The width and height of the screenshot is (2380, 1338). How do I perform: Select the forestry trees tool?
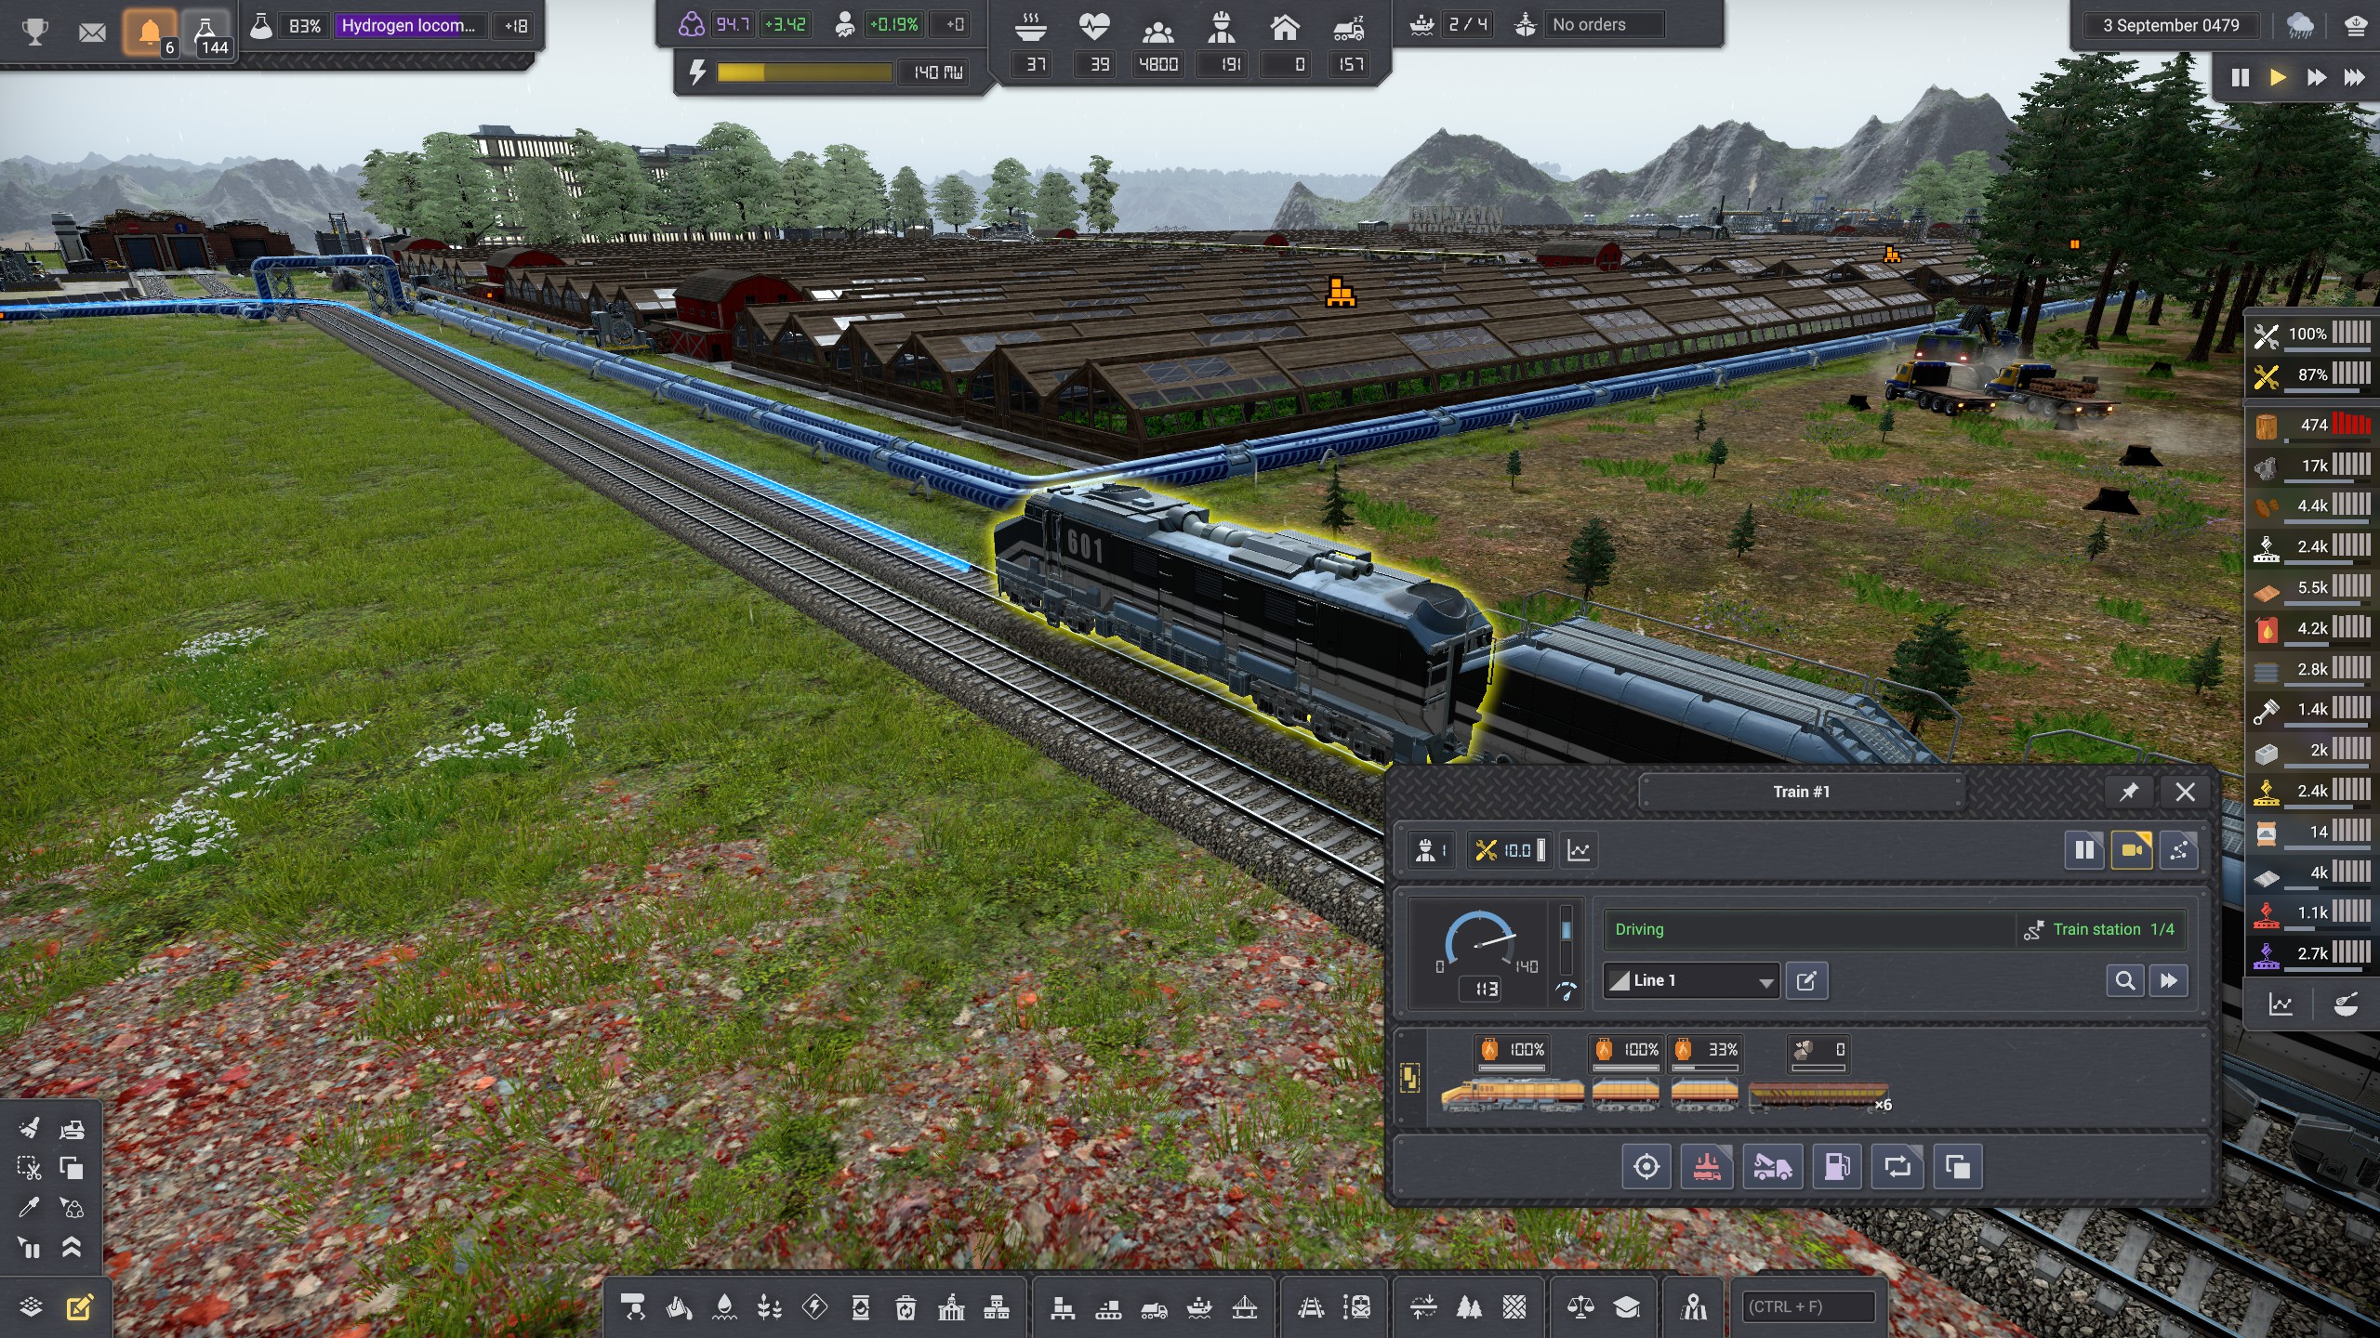click(x=1469, y=1307)
